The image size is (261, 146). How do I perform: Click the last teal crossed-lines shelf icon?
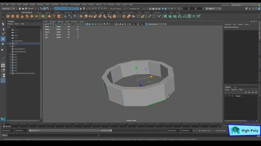click(x=199, y=16)
